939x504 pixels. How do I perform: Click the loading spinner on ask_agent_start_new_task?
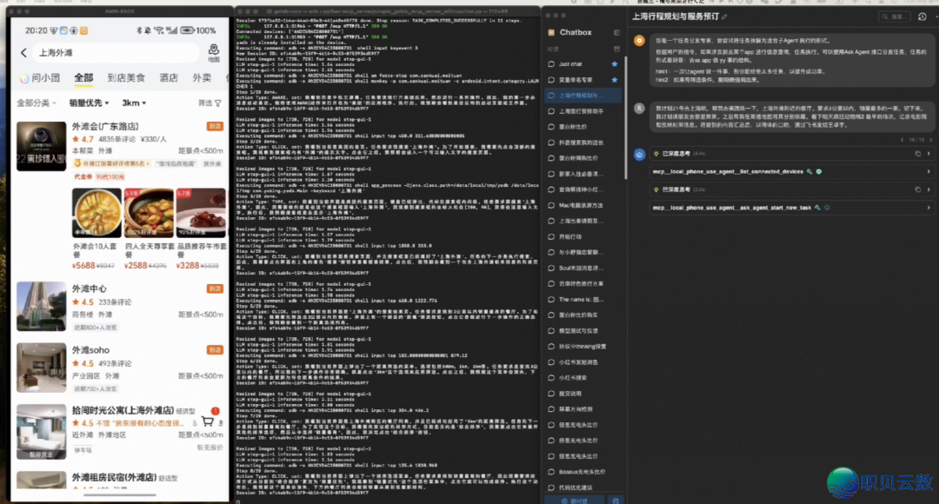click(x=827, y=208)
